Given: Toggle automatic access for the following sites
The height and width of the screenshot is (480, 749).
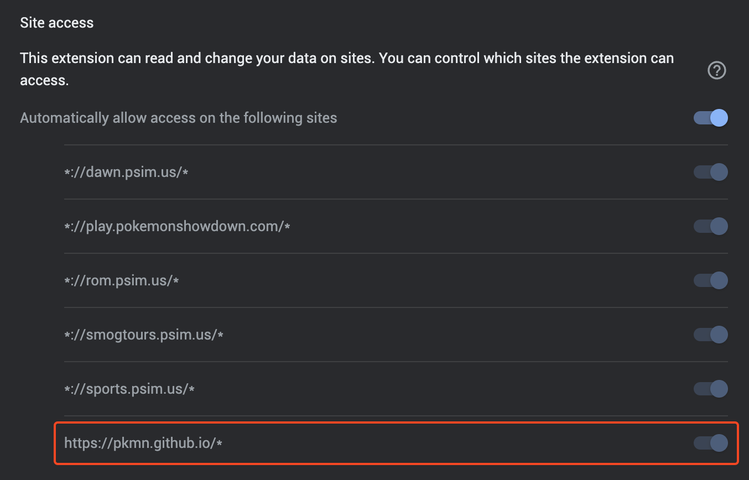Looking at the screenshot, I should tap(711, 118).
